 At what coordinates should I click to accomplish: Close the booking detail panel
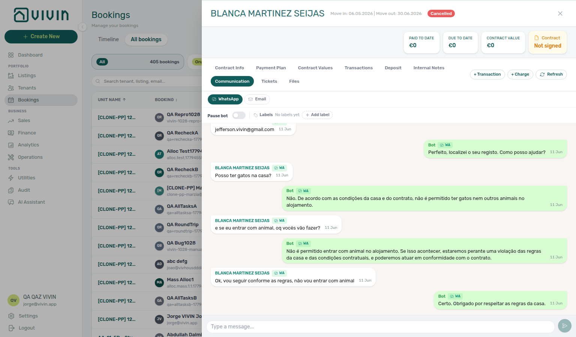[x=560, y=13]
